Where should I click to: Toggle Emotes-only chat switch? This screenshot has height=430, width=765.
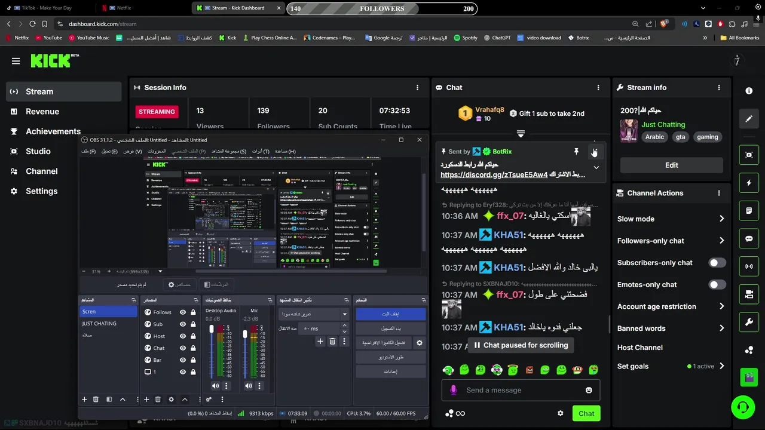(717, 285)
